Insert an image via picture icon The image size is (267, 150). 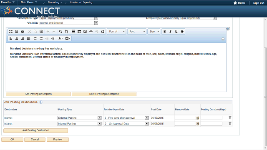point(85,32)
